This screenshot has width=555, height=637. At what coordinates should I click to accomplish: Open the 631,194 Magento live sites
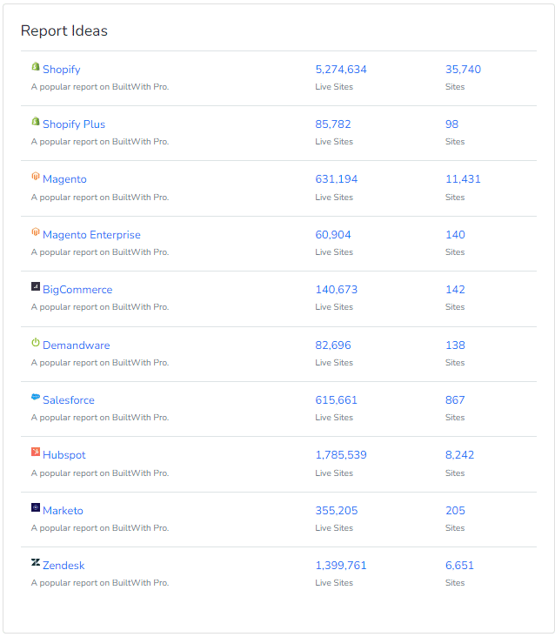[336, 179]
